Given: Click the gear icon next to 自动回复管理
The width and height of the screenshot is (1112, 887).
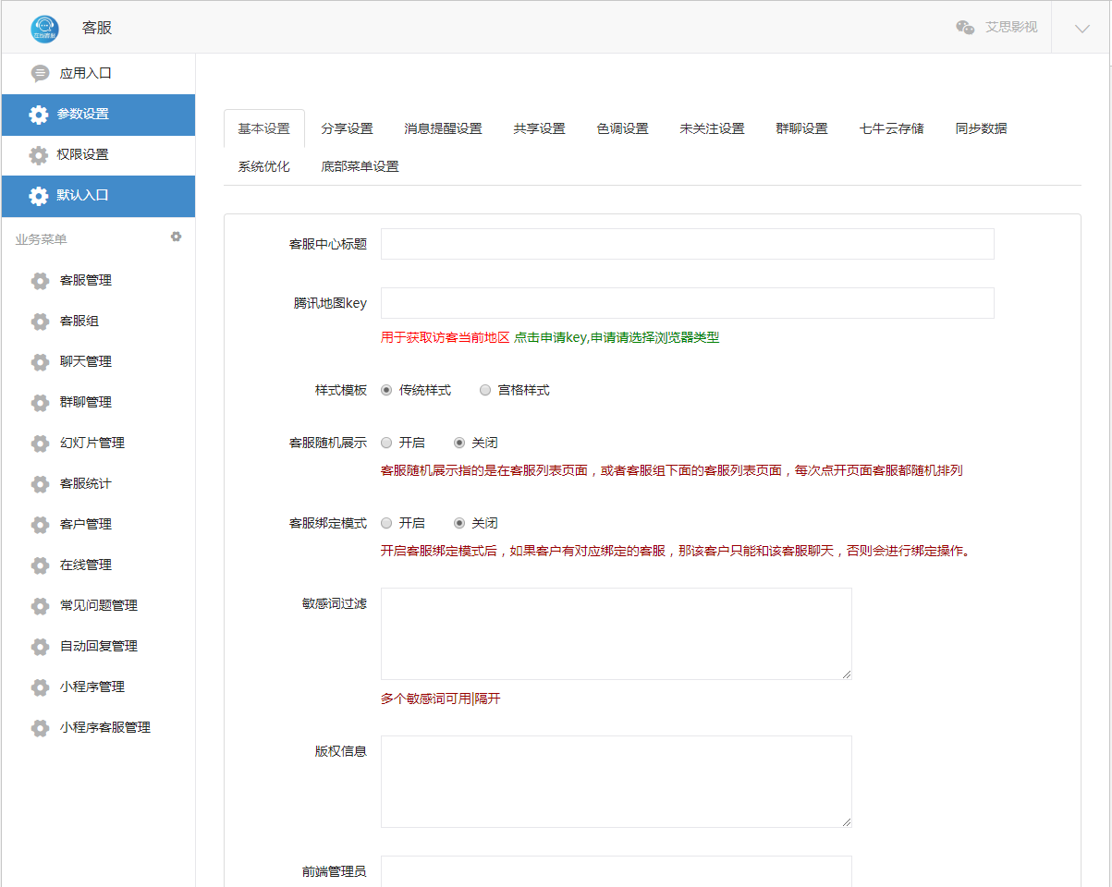Looking at the screenshot, I should coord(40,647).
